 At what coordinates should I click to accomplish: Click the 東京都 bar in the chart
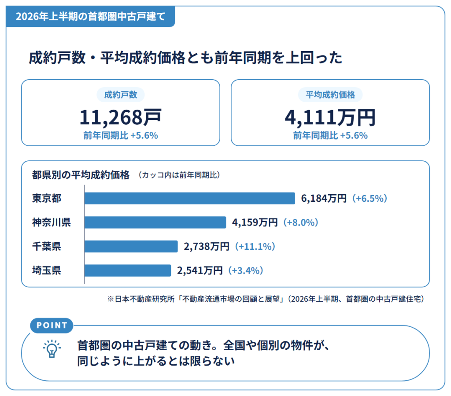[x=190, y=198]
